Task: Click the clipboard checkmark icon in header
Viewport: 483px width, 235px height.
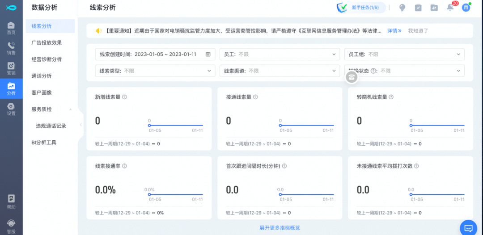Action: point(418,8)
